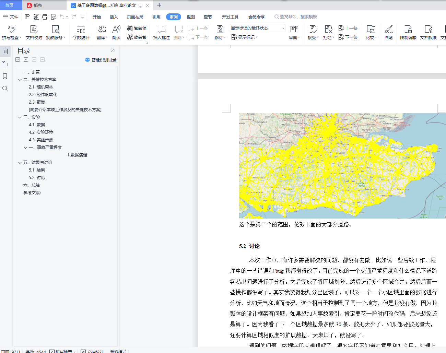Open 朗读 read-aloud tool
The image size is (446, 353).
pyautogui.click(x=116, y=32)
